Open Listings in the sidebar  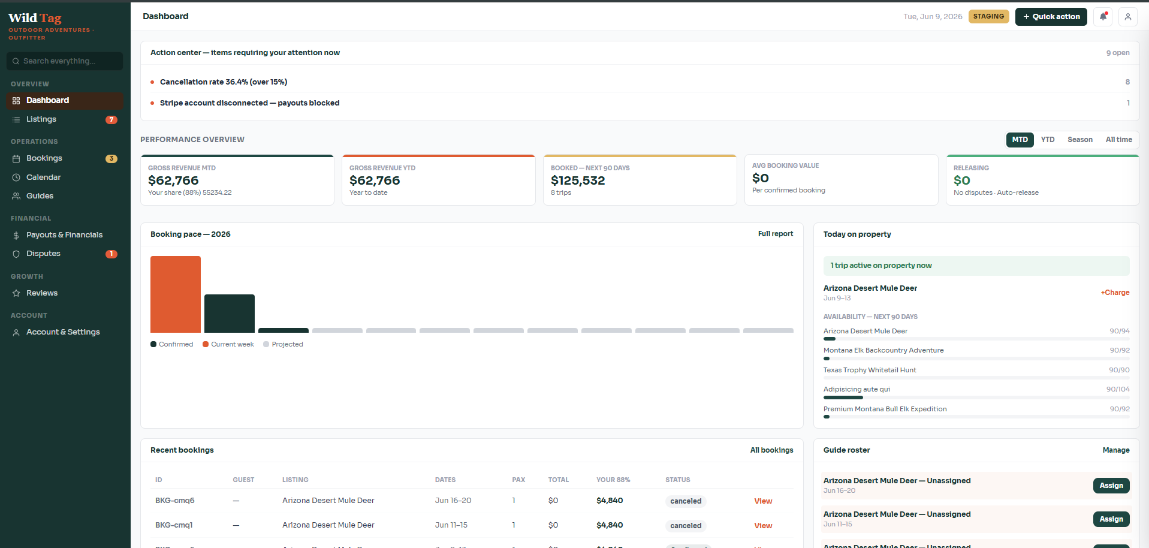pos(65,119)
